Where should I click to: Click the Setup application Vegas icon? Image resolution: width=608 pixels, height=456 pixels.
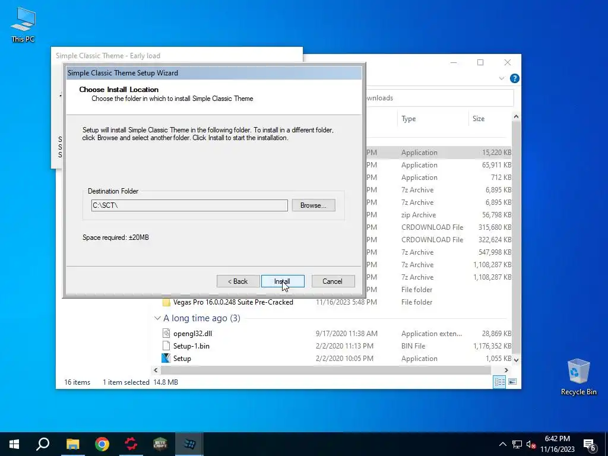(x=166, y=358)
